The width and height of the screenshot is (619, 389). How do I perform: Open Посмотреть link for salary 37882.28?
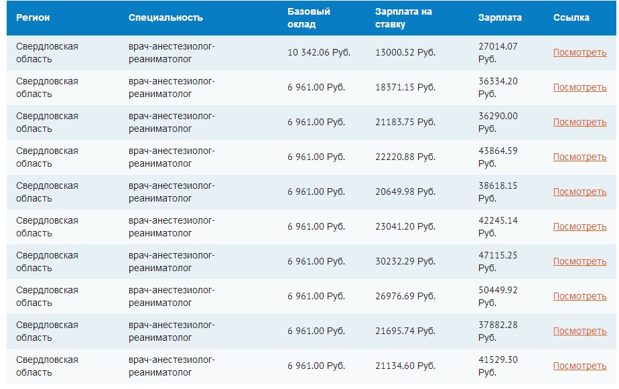click(579, 331)
